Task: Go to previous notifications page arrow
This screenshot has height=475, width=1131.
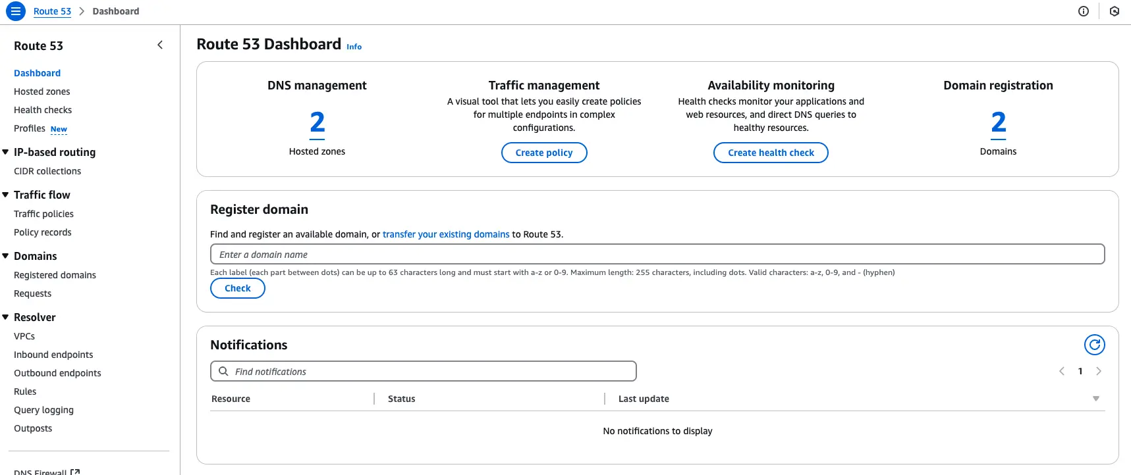Action: (x=1062, y=371)
